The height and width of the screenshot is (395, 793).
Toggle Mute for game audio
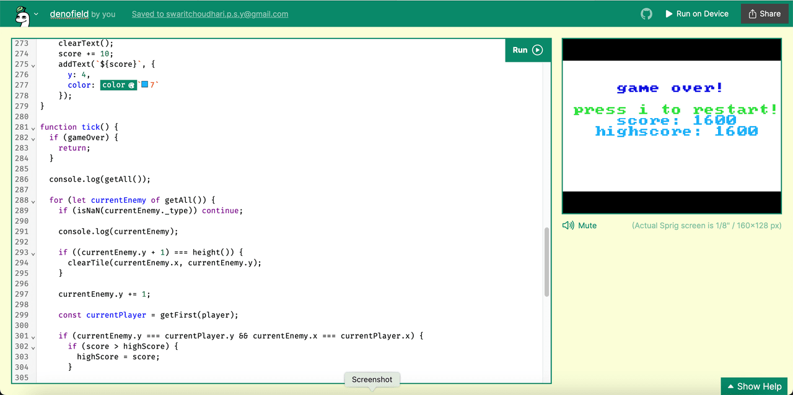click(x=587, y=226)
